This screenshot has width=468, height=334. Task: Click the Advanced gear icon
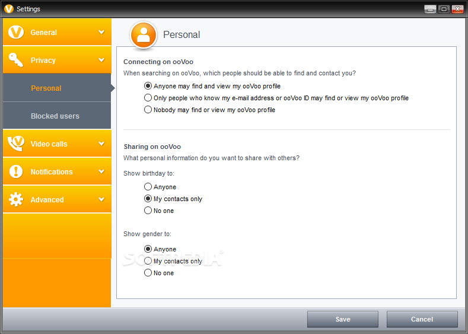(16, 199)
